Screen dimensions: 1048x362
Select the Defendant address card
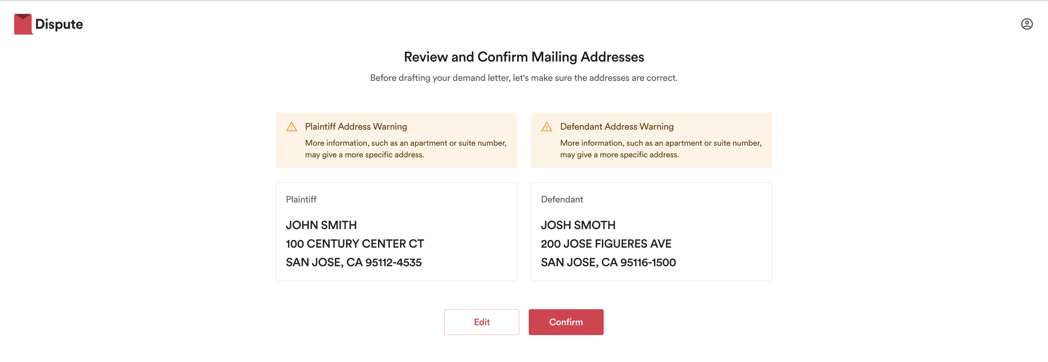[x=651, y=231]
